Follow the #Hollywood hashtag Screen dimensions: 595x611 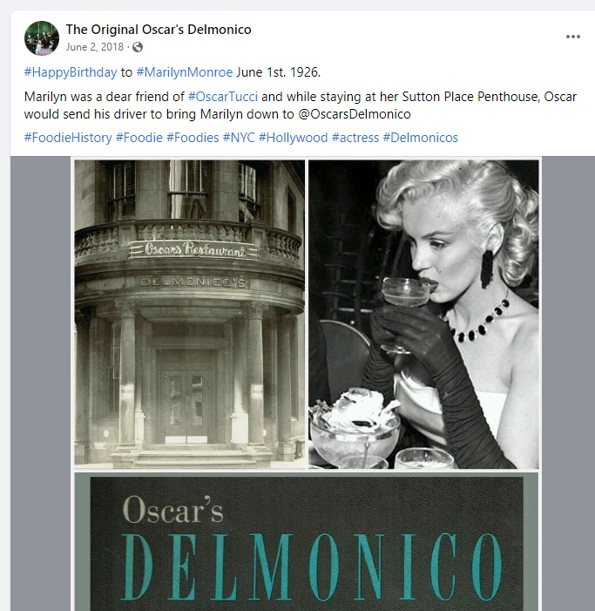point(294,138)
